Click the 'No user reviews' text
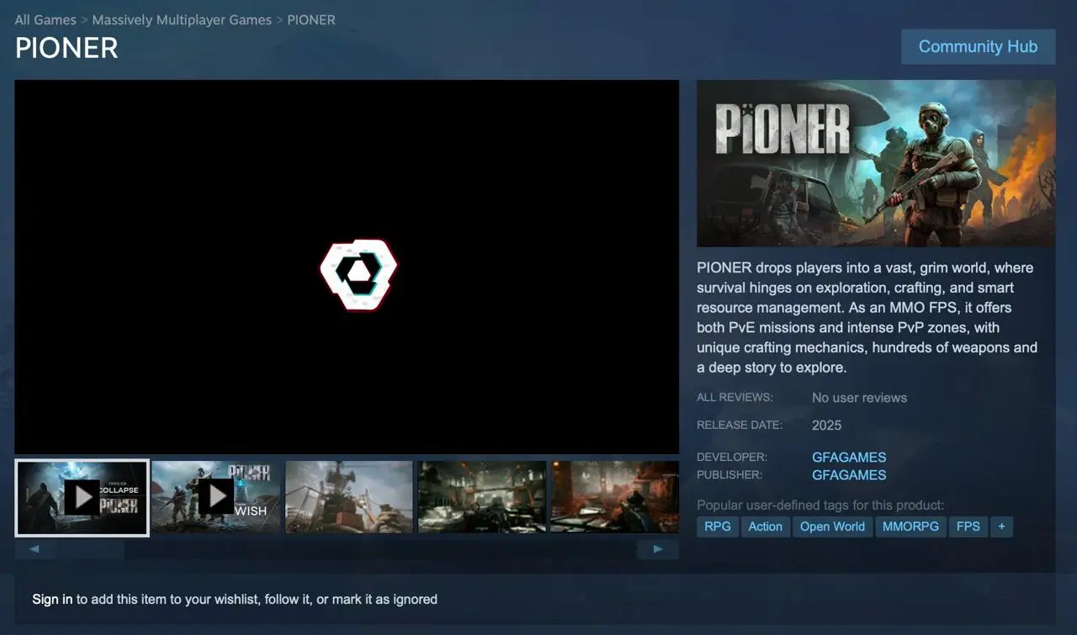This screenshot has height=635, width=1077. pos(859,397)
